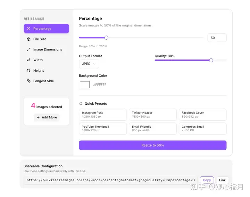Click the Image Dimensions diagonal arrows icon
Viewport: 250px width, 197px height.
tap(28, 49)
